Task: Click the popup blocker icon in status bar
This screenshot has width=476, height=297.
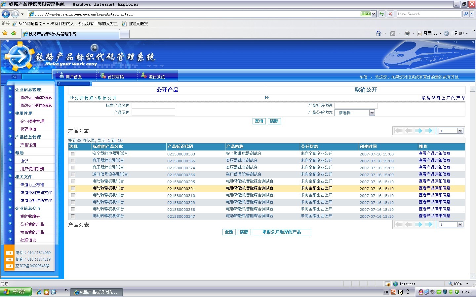Action: [388, 284]
